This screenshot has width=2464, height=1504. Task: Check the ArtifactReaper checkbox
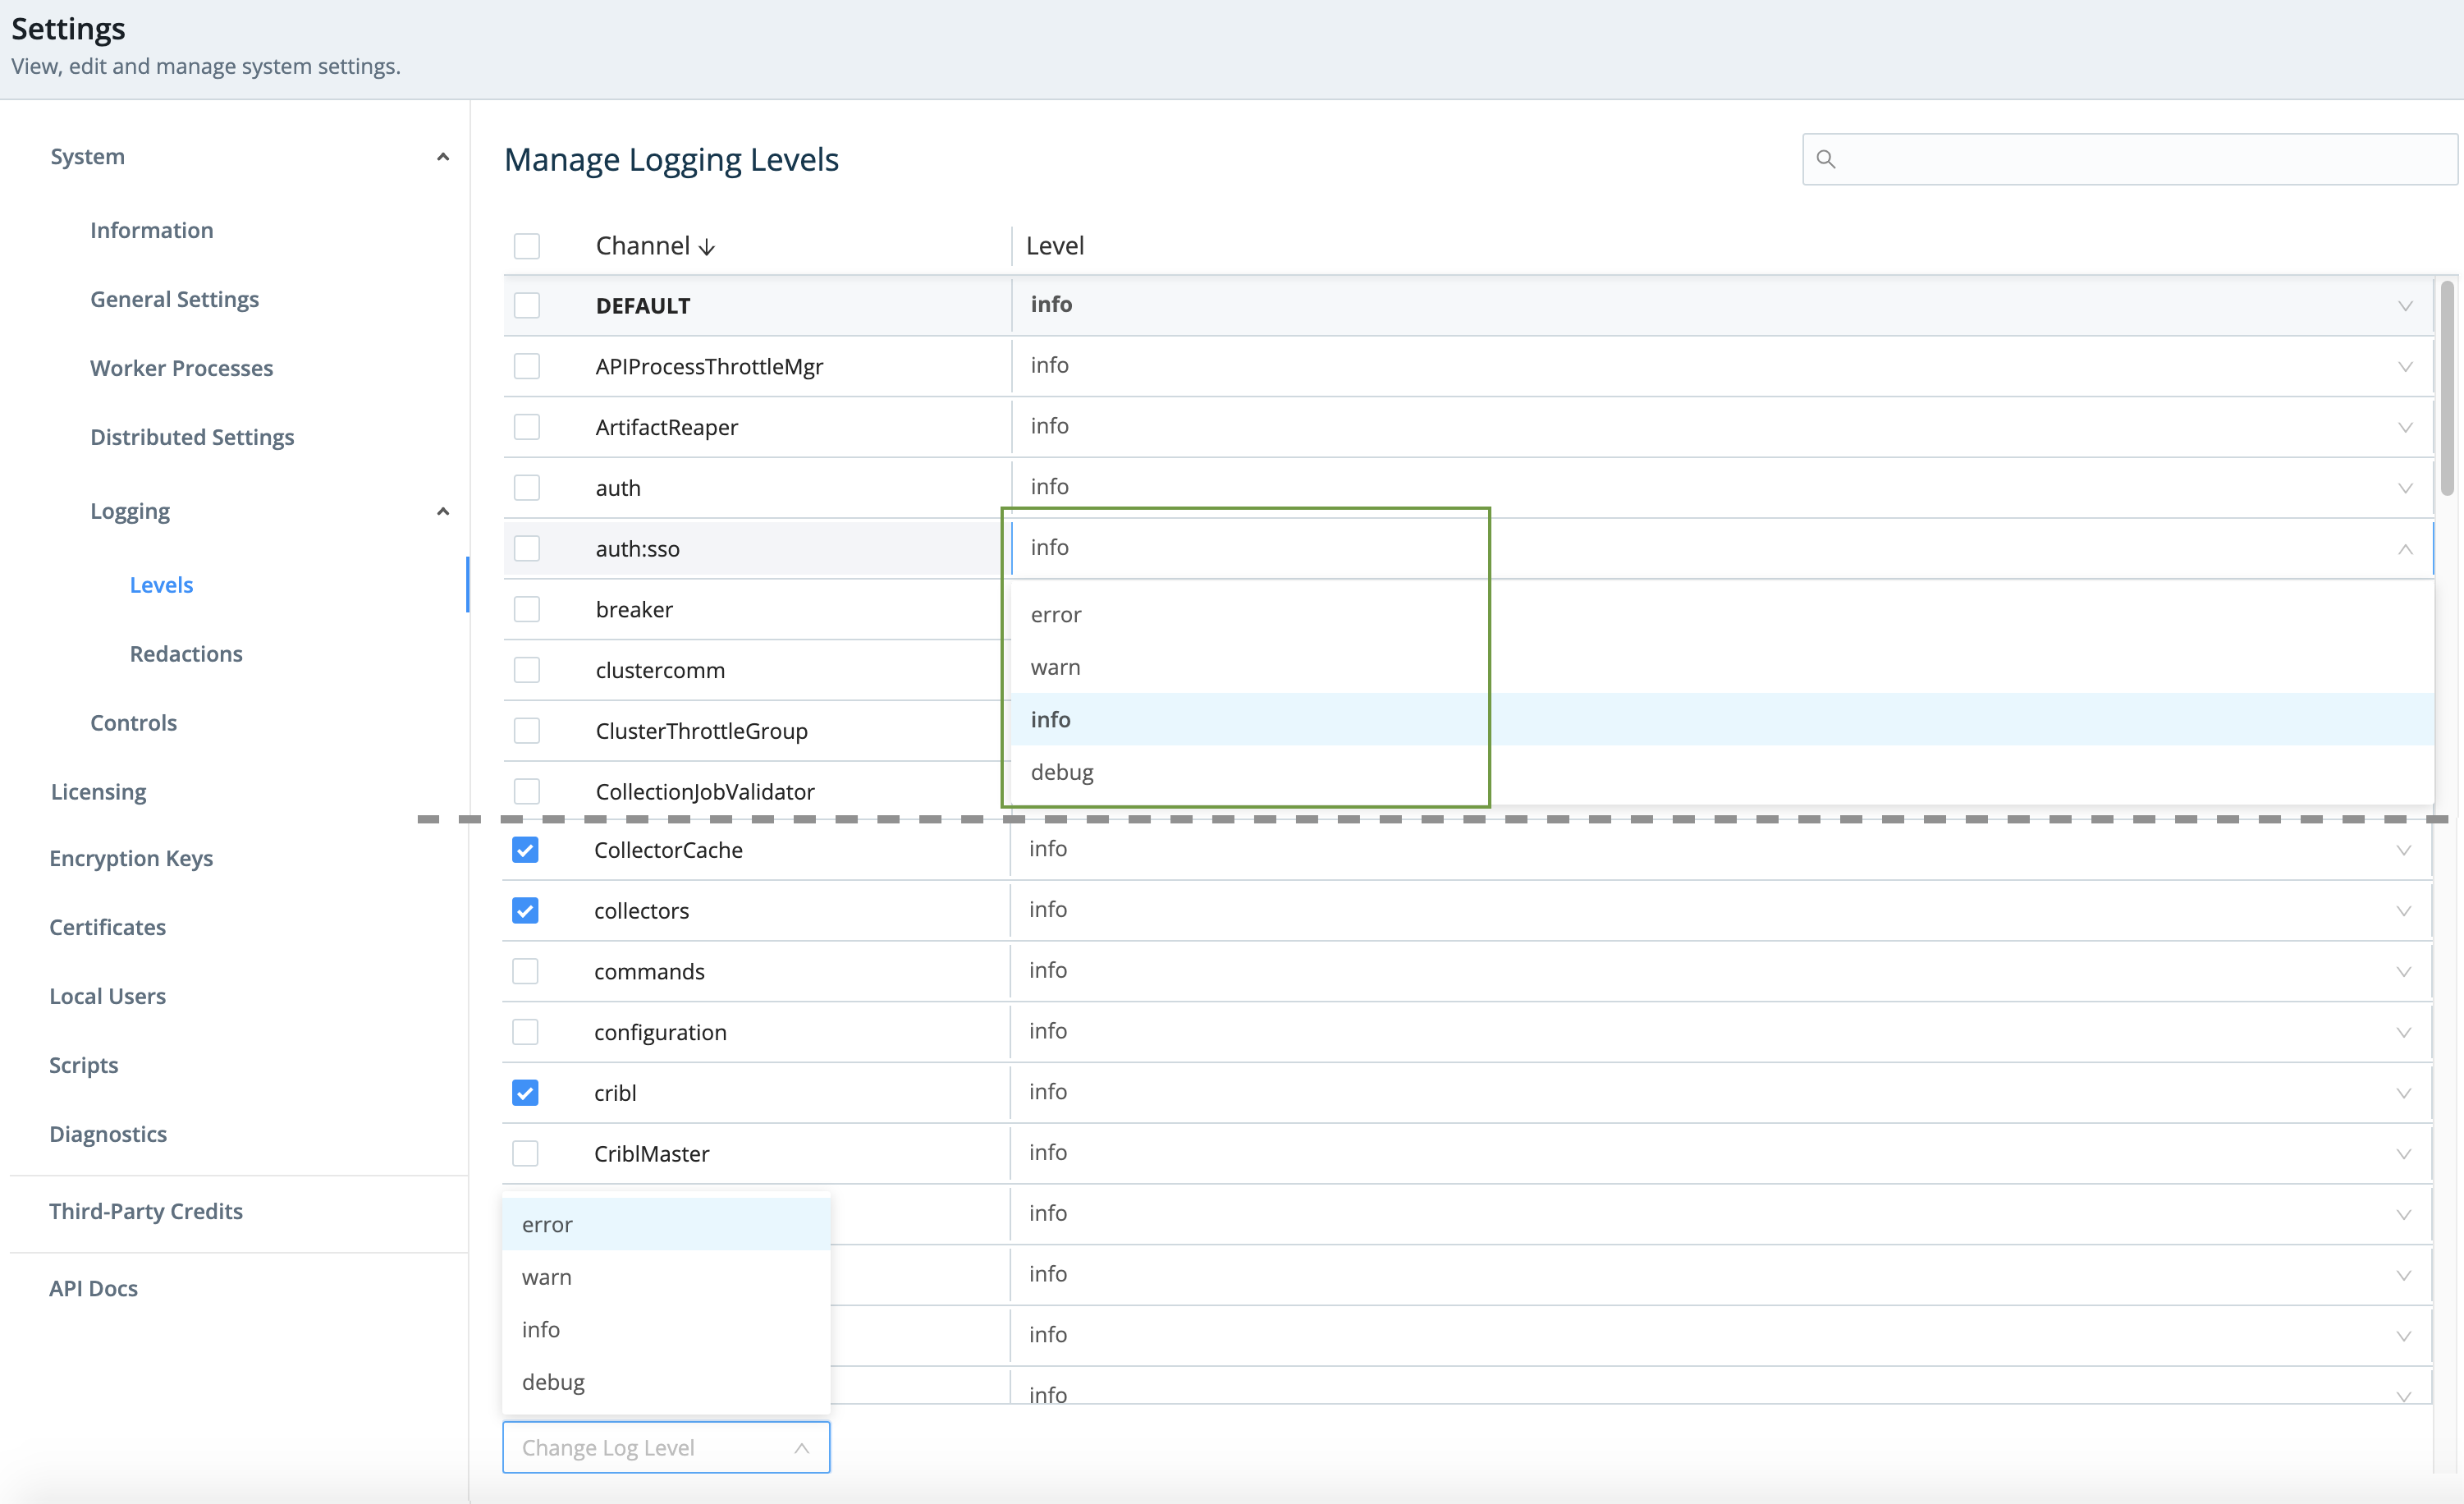click(527, 427)
